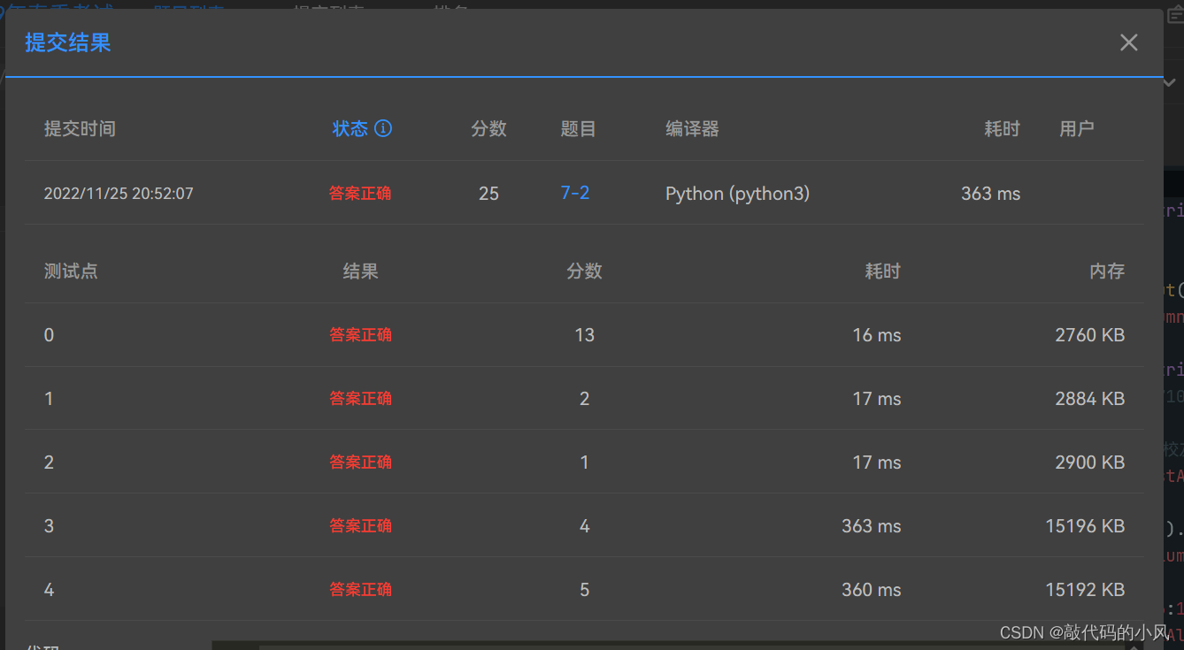The width and height of the screenshot is (1184, 650).
Task: Click the 耗时 column header
Action: click(x=1001, y=128)
